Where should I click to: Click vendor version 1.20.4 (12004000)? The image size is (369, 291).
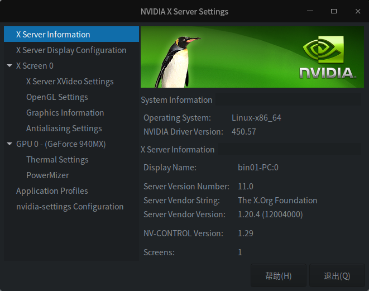tap(270, 214)
